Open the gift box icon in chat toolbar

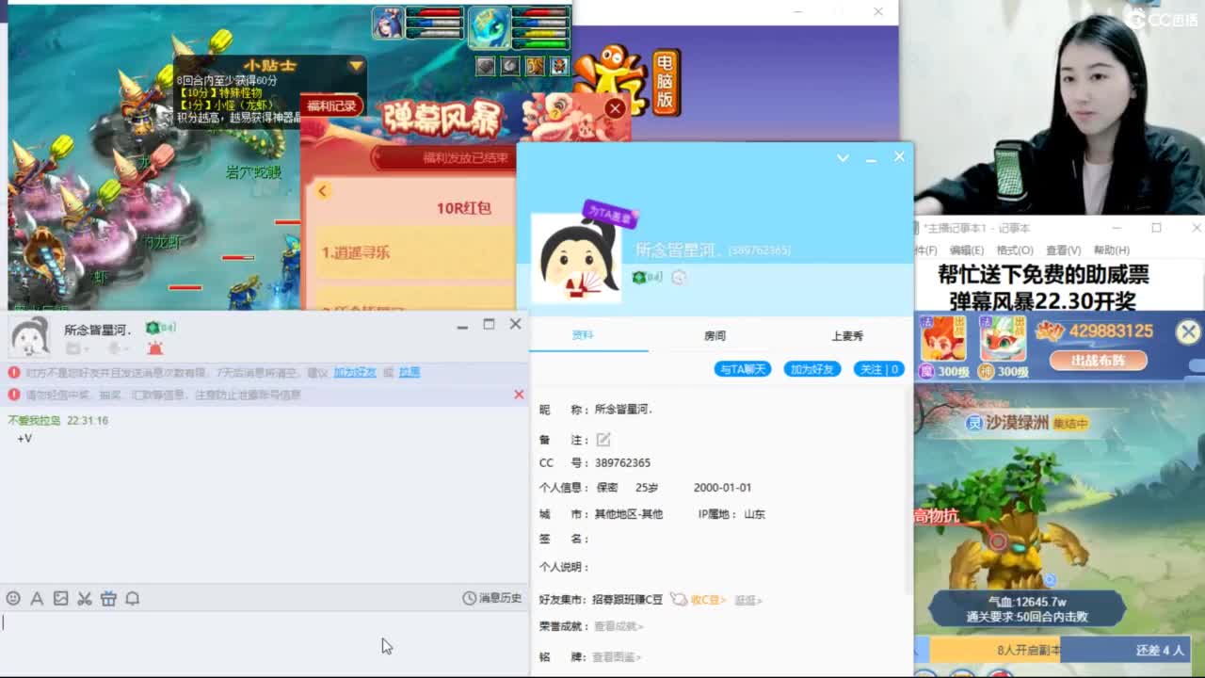tap(109, 598)
